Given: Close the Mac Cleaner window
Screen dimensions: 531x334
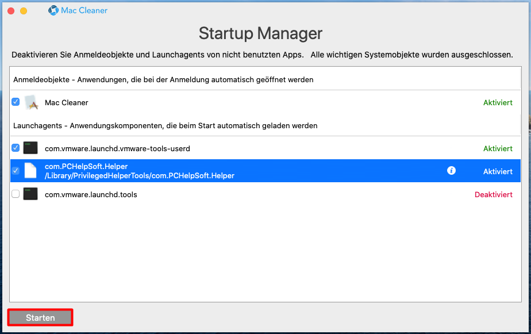Looking at the screenshot, I should 11,11.
